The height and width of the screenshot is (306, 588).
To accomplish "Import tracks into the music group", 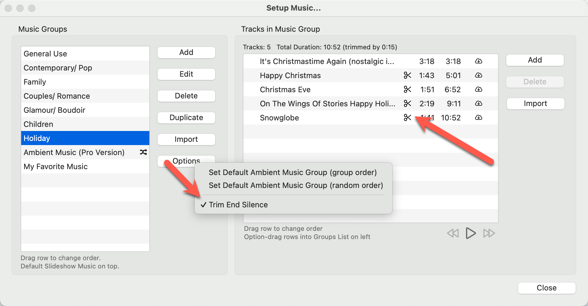I will point(535,104).
